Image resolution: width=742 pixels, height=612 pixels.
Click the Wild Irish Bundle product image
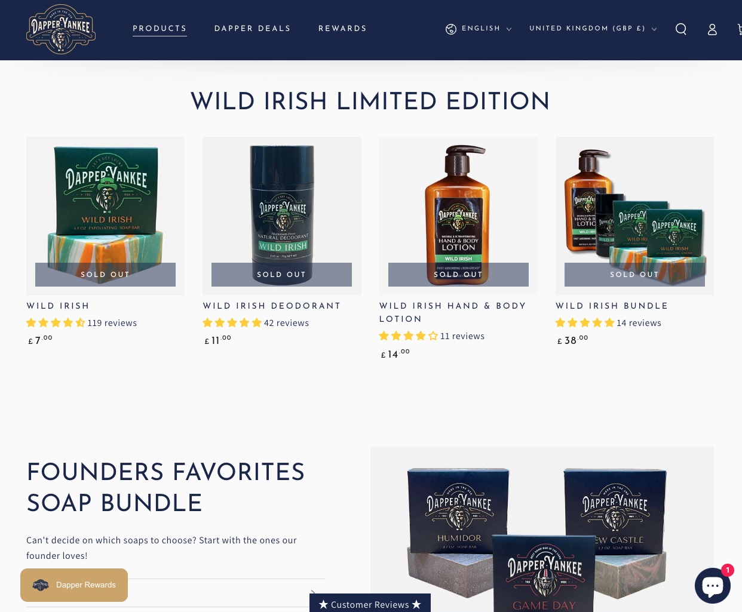tap(634, 216)
